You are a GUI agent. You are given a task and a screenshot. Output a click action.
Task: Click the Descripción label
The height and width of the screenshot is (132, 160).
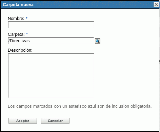(20, 50)
